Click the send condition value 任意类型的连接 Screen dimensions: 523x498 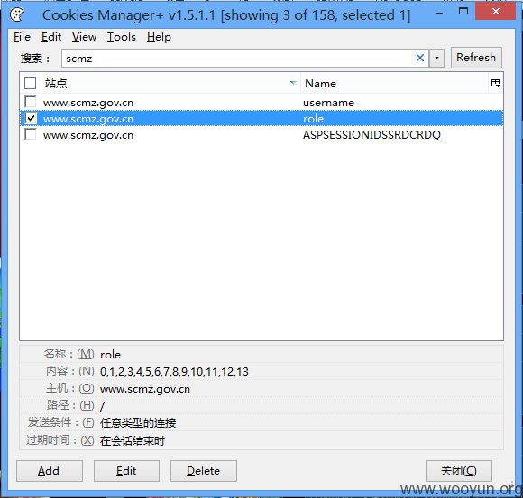138,423
